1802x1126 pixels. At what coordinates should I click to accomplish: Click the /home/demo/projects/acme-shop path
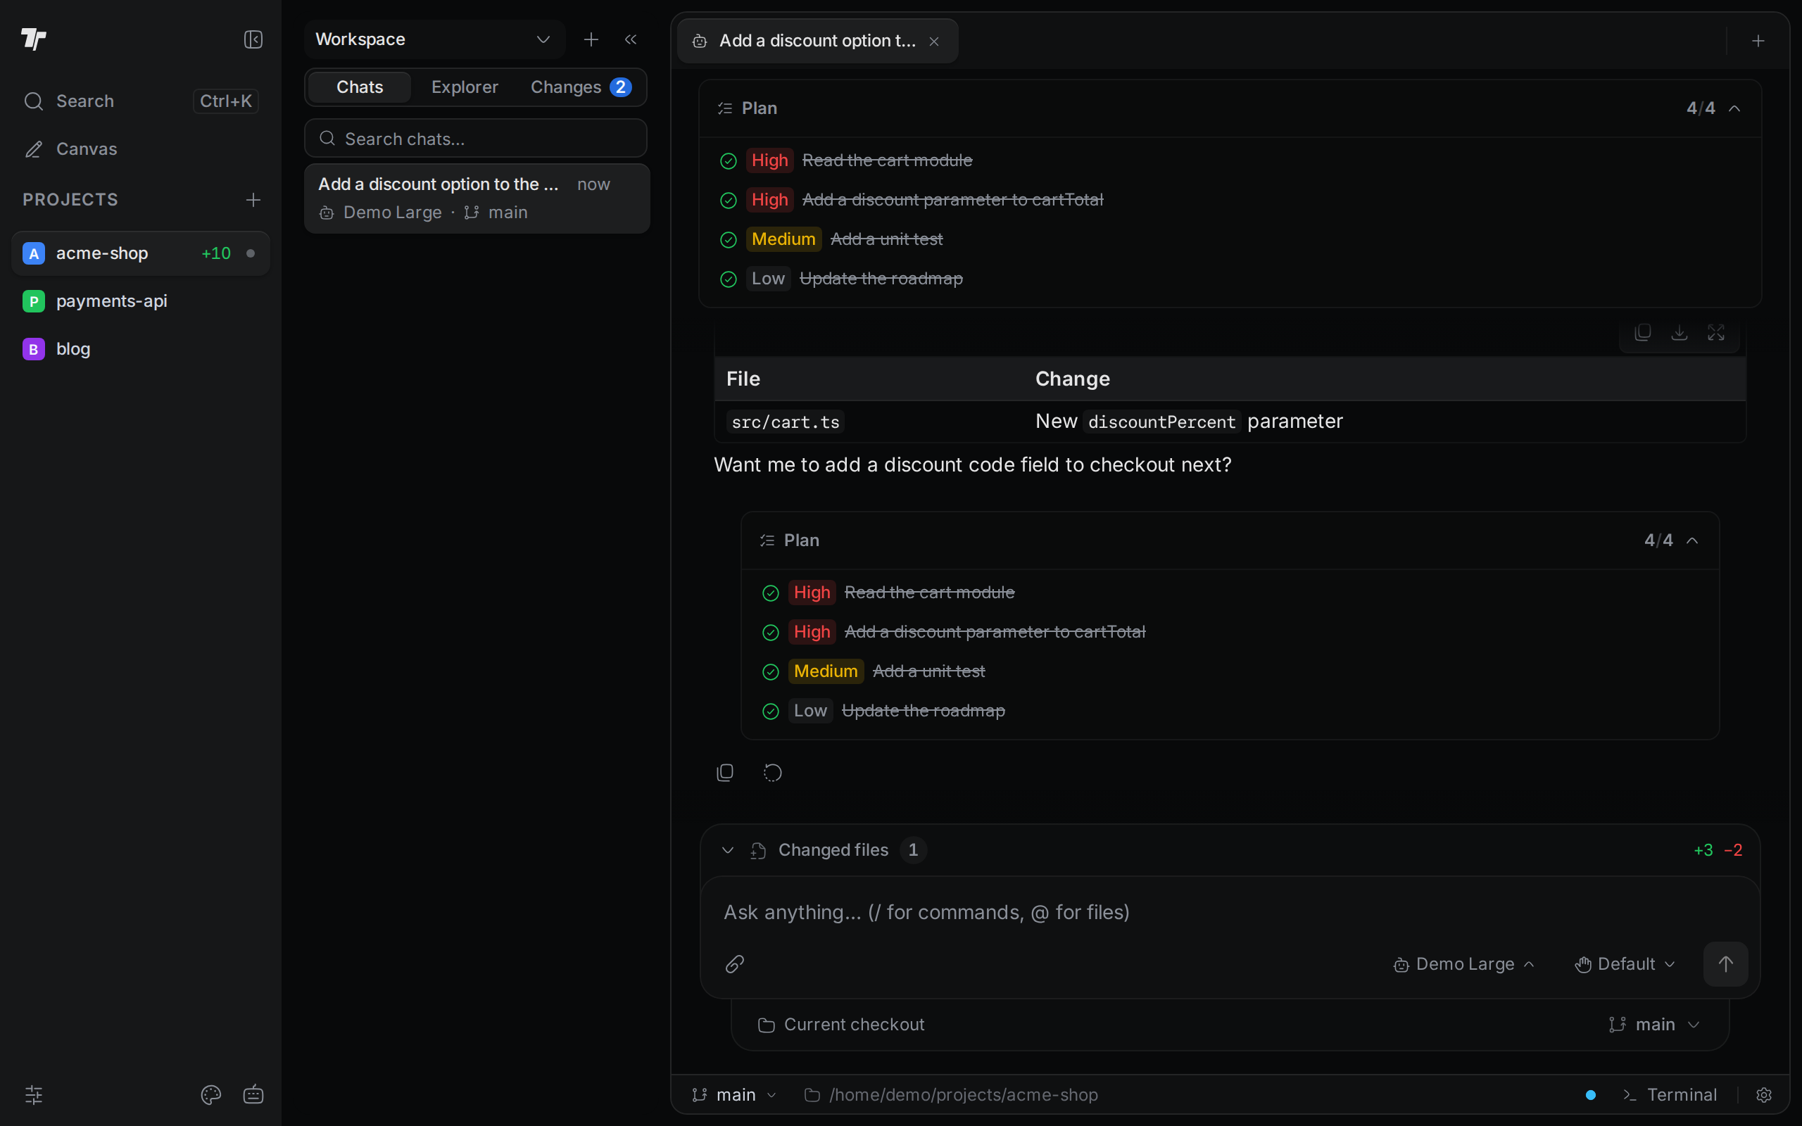(952, 1095)
